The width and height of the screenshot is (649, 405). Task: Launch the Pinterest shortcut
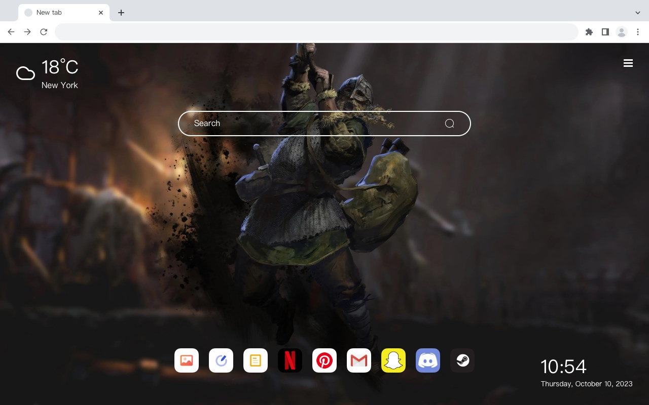[324, 360]
